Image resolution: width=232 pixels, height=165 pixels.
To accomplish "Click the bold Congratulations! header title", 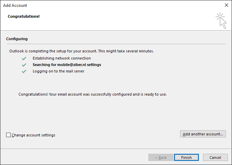I will click(x=24, y=16).
